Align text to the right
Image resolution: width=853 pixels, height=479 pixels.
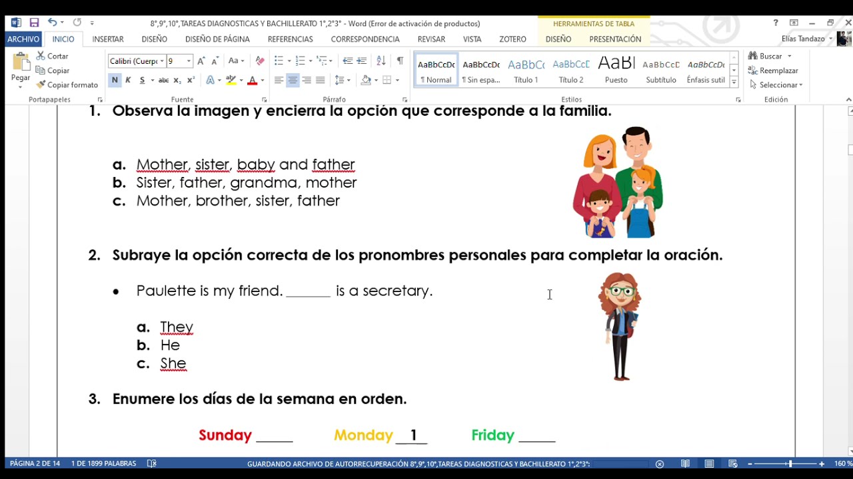tap(307, 80)
